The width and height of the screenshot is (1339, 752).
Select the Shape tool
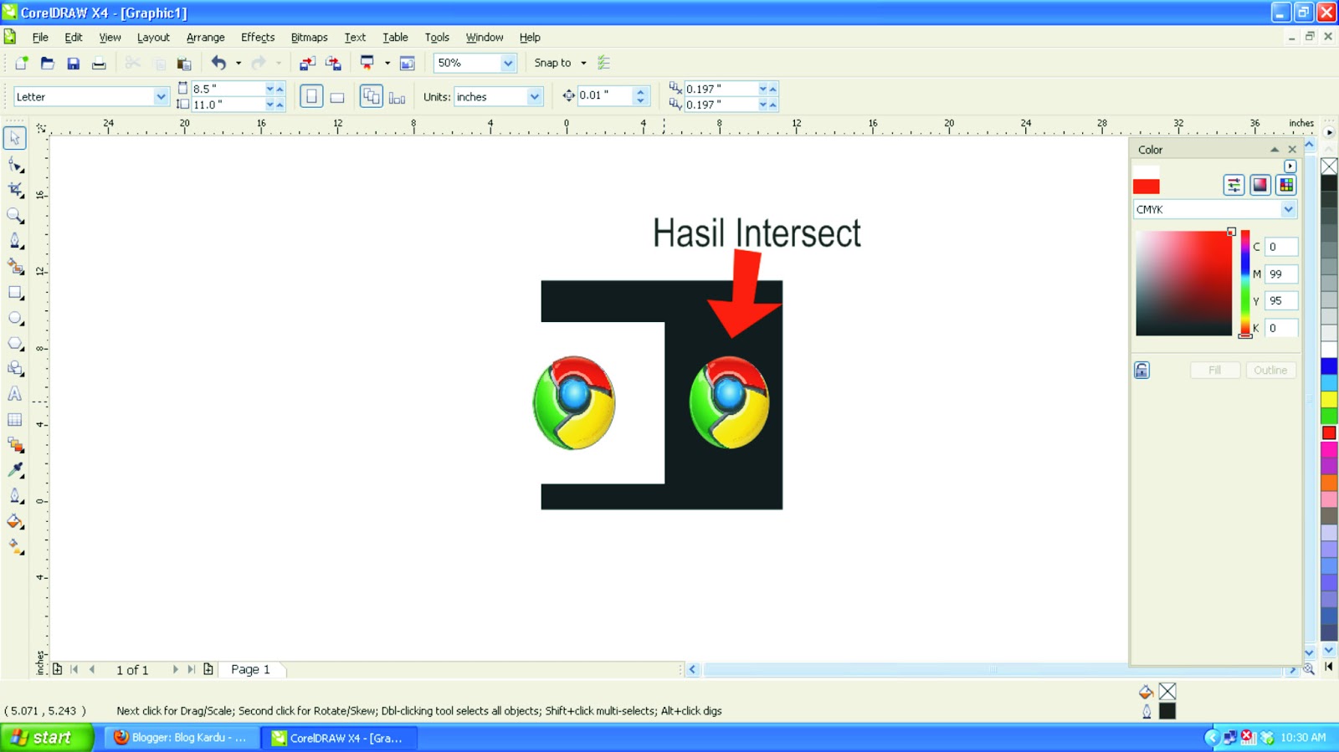point(15,165)
